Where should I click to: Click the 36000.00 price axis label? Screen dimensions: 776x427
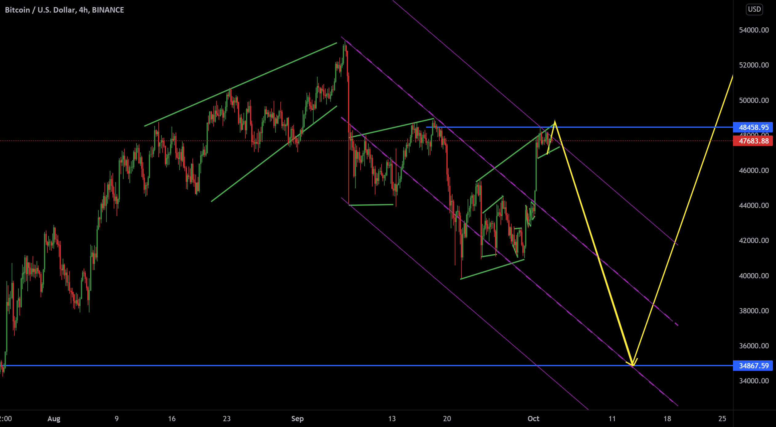tap(754, 346)
